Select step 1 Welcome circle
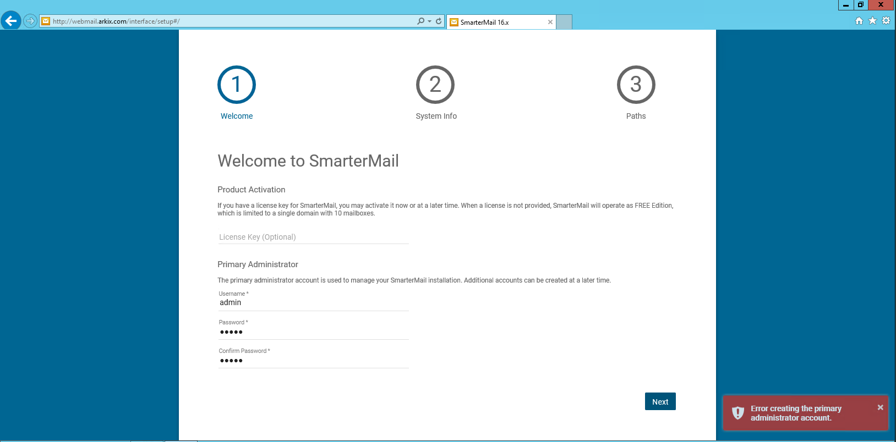 pyautogui.click(x=237, y=85)
